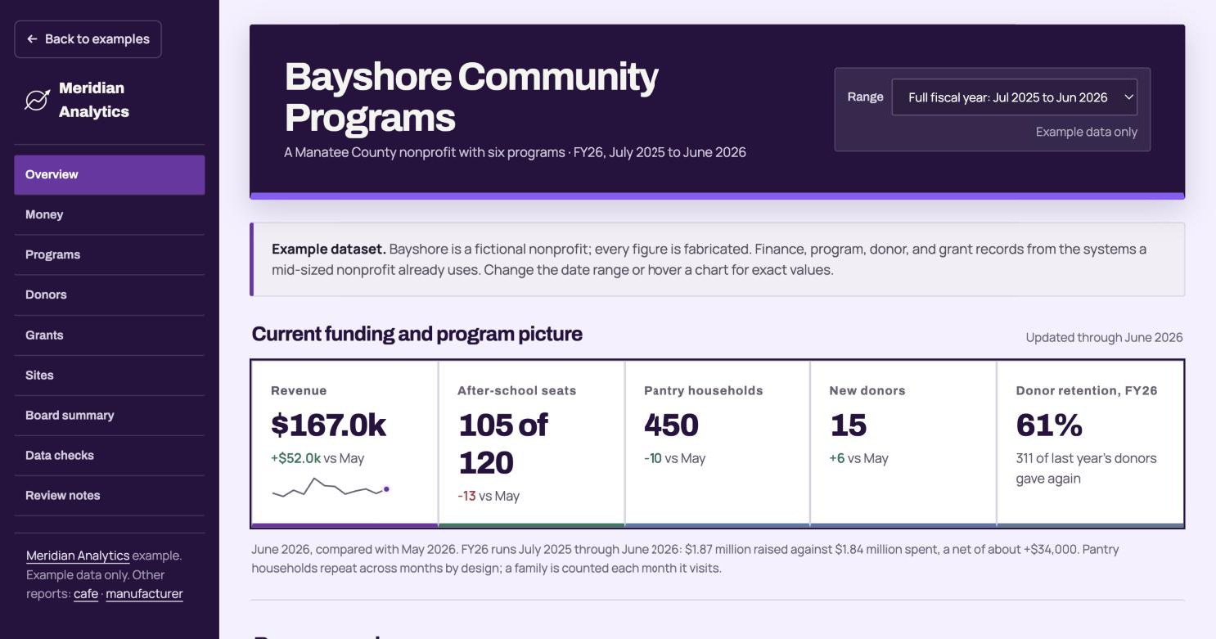Click the '-13 vs May' seats change
1216x639 pixels.
[489, 496]
